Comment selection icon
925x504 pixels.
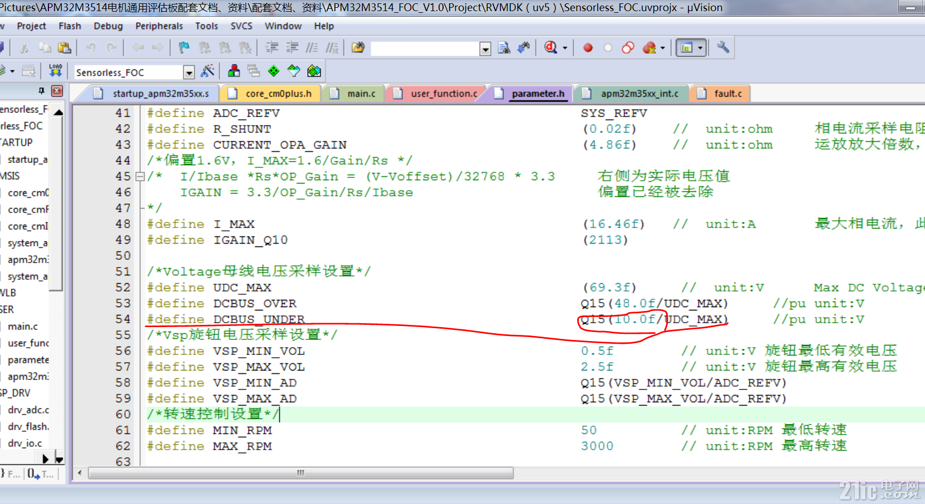click(312, 48)
